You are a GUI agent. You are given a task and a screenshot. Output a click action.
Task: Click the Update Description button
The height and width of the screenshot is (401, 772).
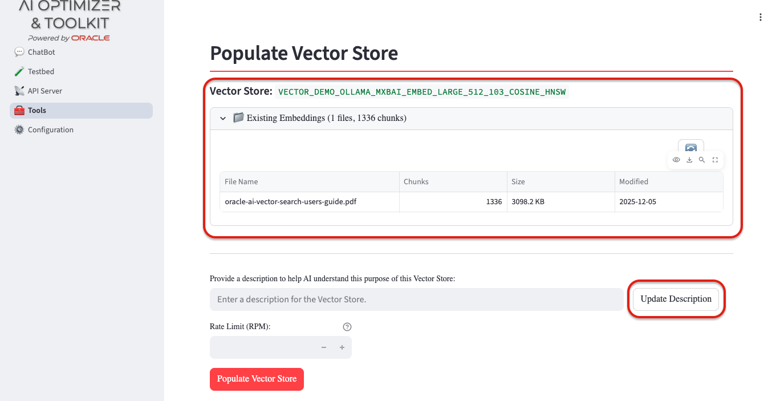[x=676, y=299]
